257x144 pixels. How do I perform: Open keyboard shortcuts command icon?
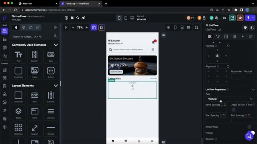(x=72, y=18)
